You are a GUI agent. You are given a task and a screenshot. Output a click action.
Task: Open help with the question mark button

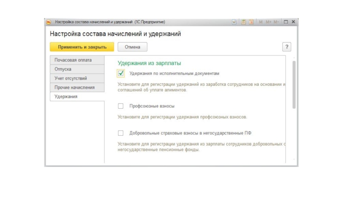(x=287, y=47)
